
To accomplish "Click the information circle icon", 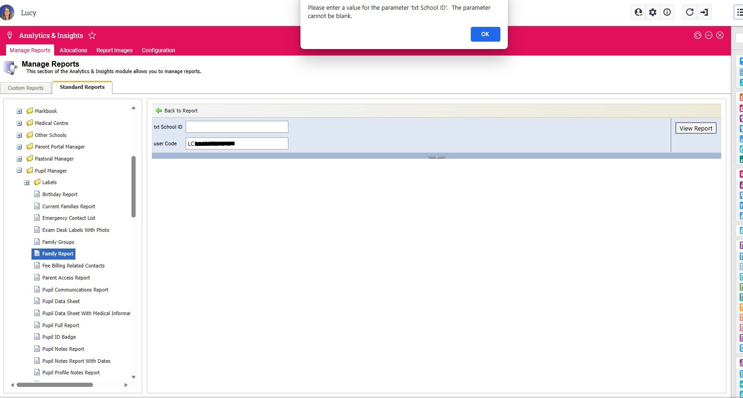I will 667,12.
